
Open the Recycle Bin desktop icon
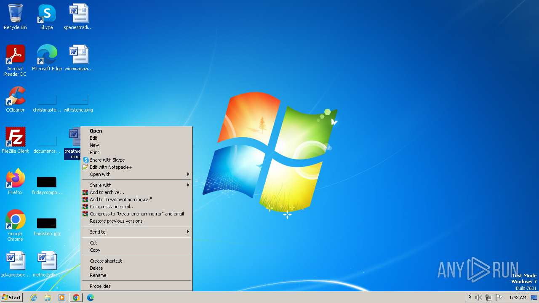pos(15,17)
